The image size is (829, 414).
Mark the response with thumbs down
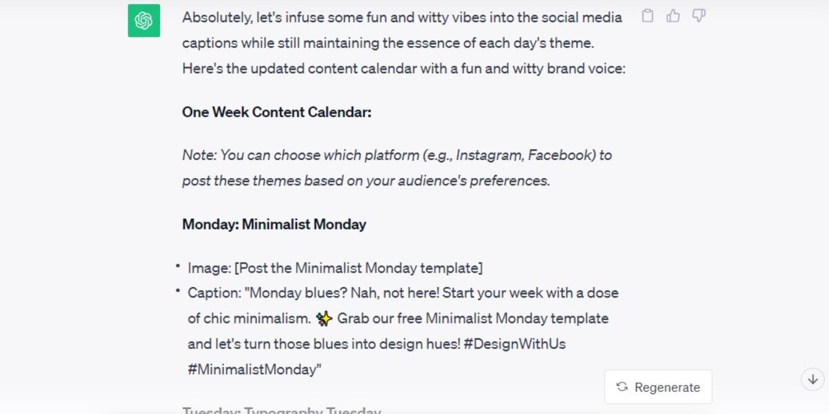coord(699,16)
